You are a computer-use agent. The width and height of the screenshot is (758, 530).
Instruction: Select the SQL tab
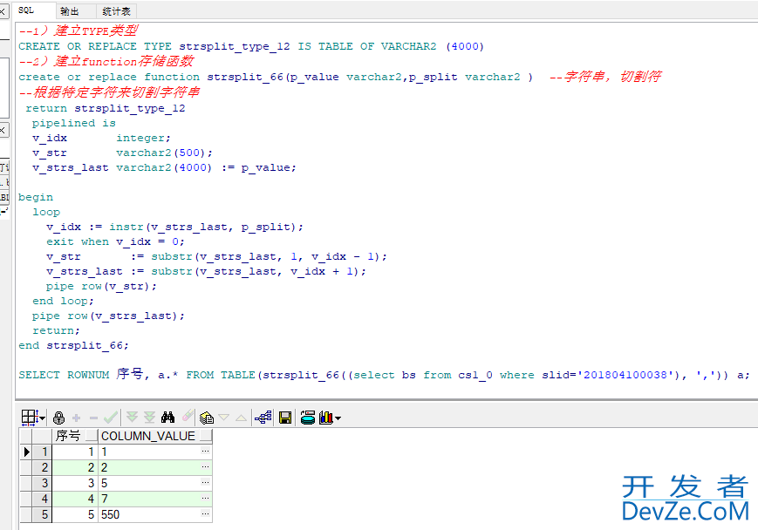(26, 10)
